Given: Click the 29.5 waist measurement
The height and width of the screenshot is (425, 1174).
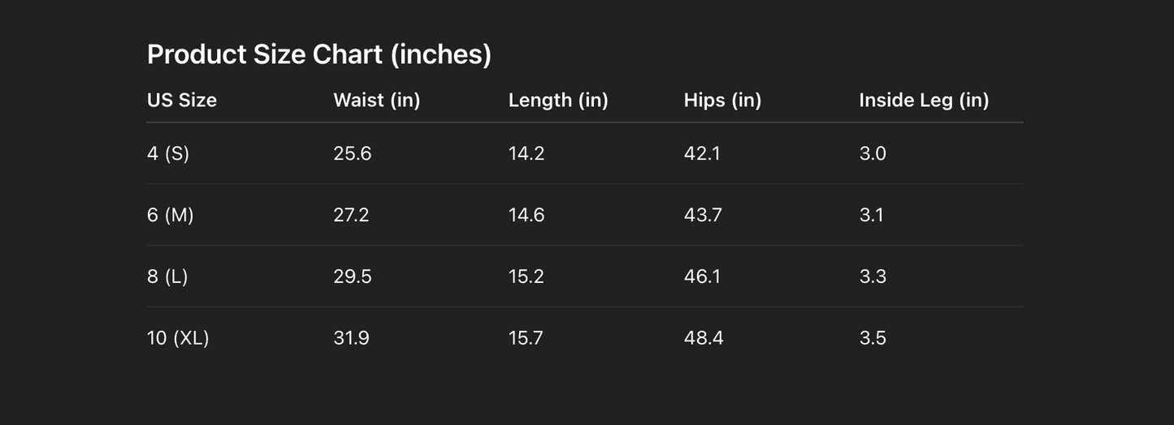Looking at the screenshot, I should click(353, 277).
